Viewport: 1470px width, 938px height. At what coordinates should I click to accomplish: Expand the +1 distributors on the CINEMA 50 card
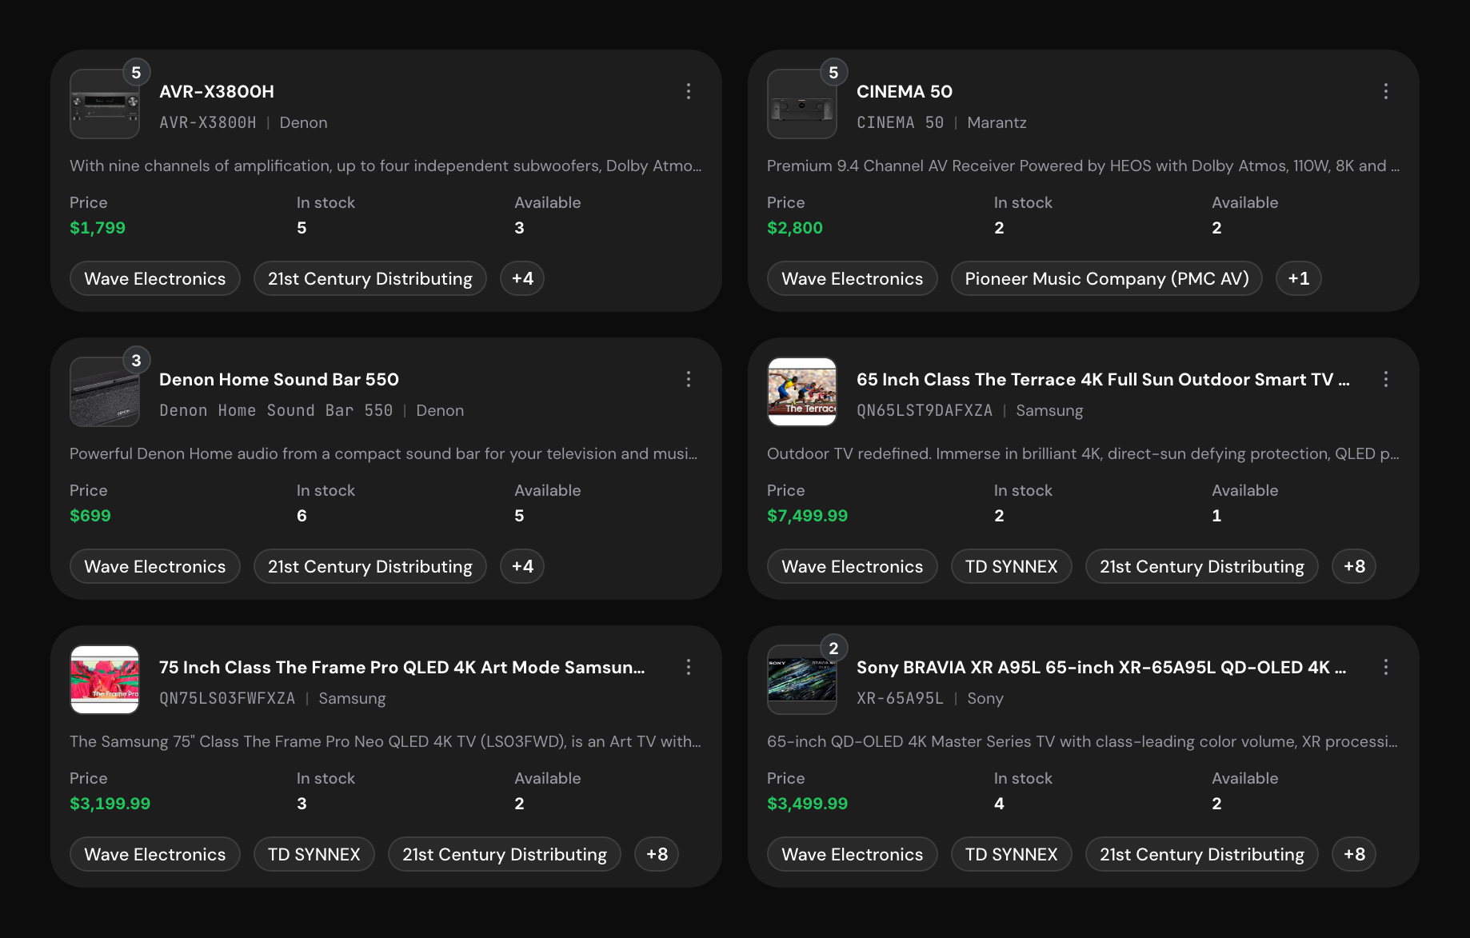click(x=1299, y=278)
